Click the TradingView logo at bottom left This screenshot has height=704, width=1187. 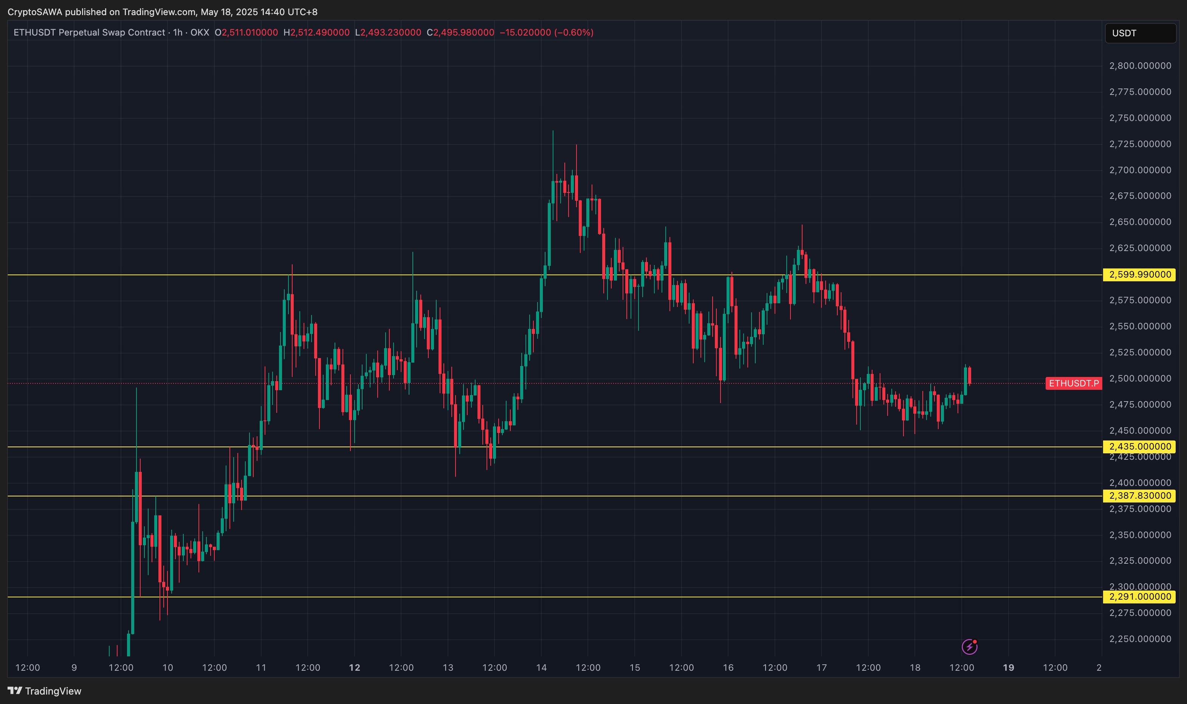point(45,691)
